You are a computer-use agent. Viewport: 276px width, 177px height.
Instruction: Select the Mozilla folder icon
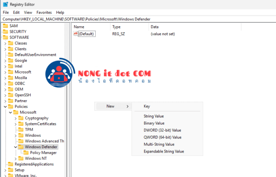(x=10, y=78)
